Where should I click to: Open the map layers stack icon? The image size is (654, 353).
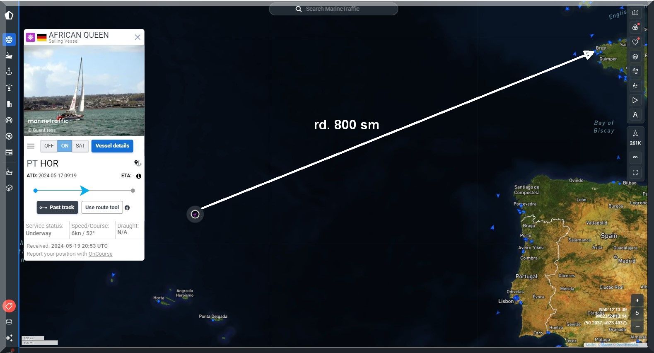click(x=635, y=57)
